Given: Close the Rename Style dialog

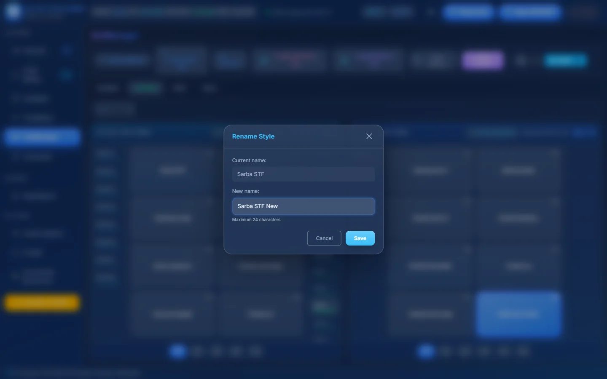Looking at the screenshot, I should 369,136.
